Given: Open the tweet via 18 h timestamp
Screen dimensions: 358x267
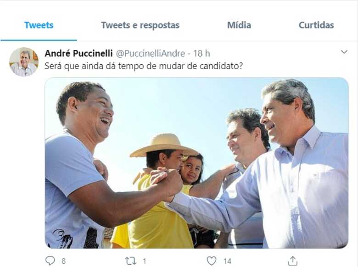Looking at the screenshot, I should pos(201,53).
